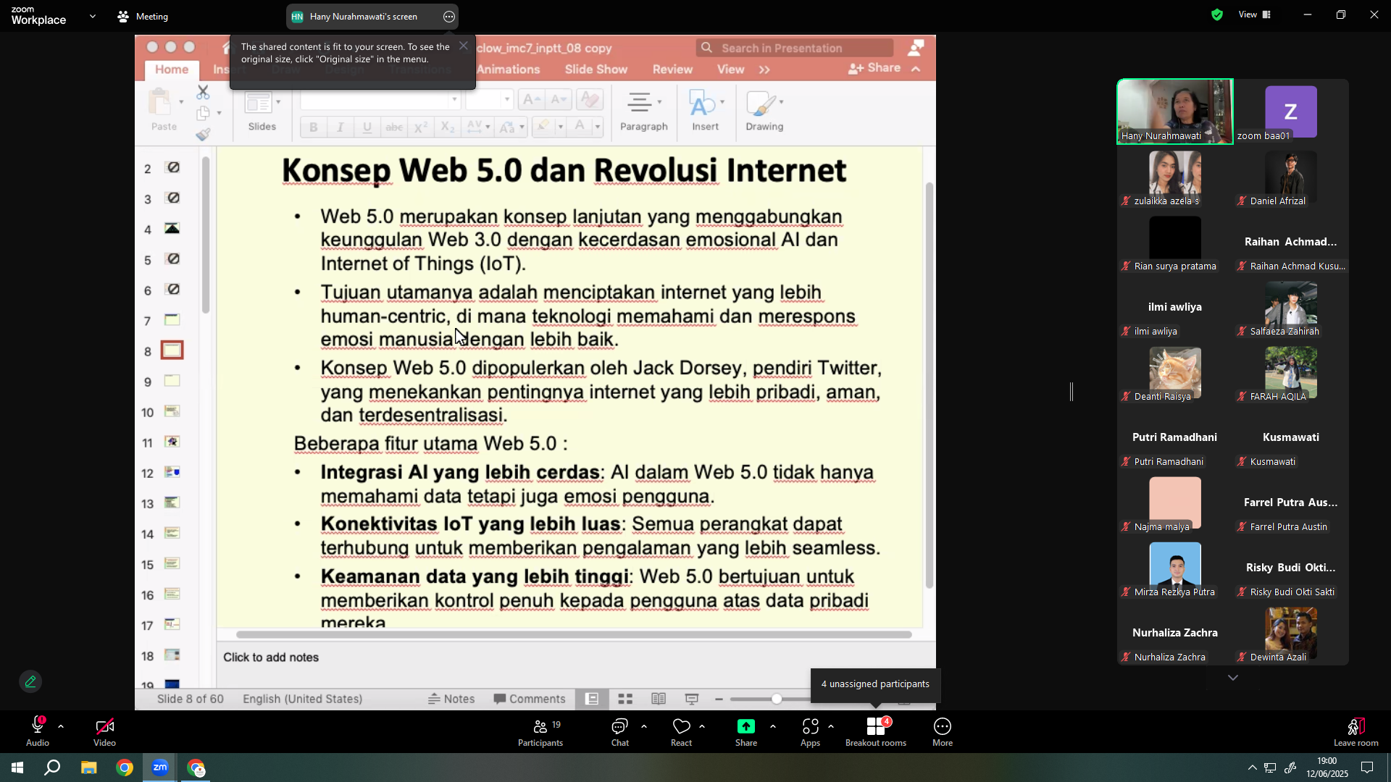Open the Slides layout button
The image size is (1391, 782).
click(x=262, y=111)
